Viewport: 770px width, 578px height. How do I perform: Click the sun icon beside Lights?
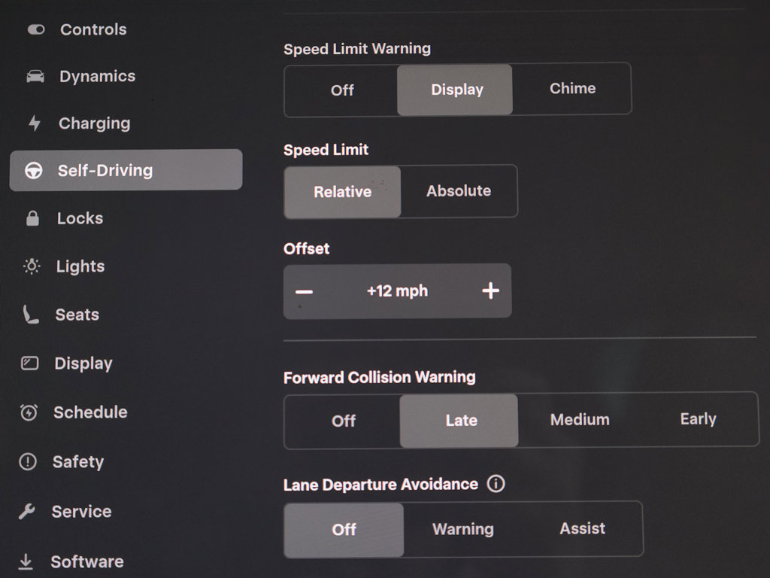32,266
